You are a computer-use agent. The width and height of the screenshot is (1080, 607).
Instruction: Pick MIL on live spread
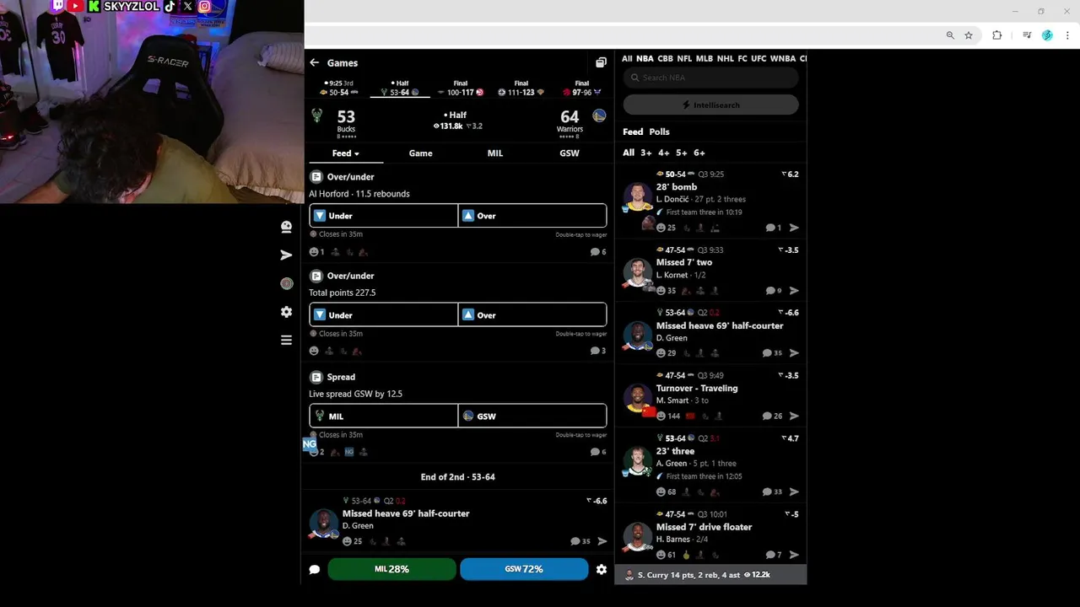pos(384,416)
